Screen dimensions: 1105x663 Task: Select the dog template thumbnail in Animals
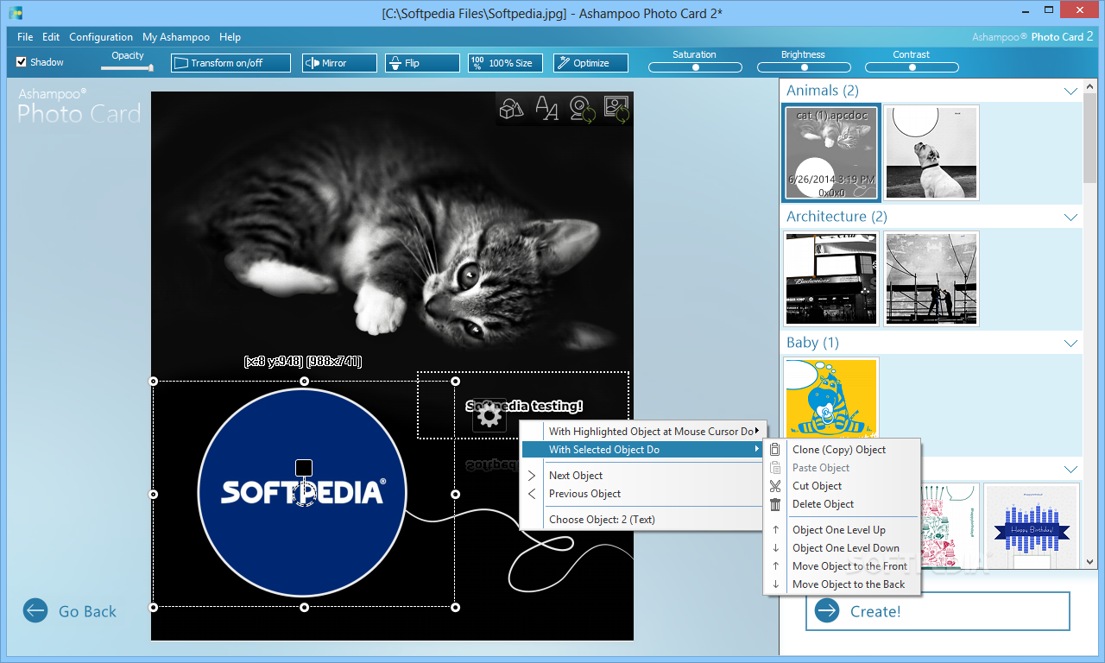point(931,153)
